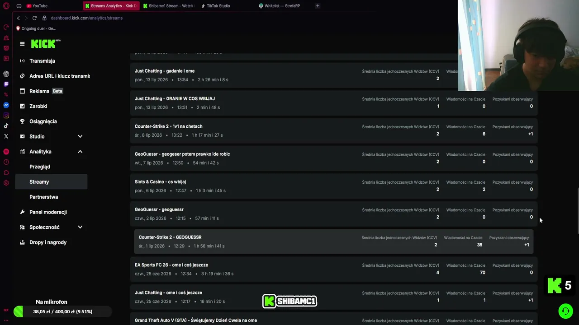The image size is (579, 325).
Task: Collapse the Analityka submenu chevron
Action: pos(80,152)
